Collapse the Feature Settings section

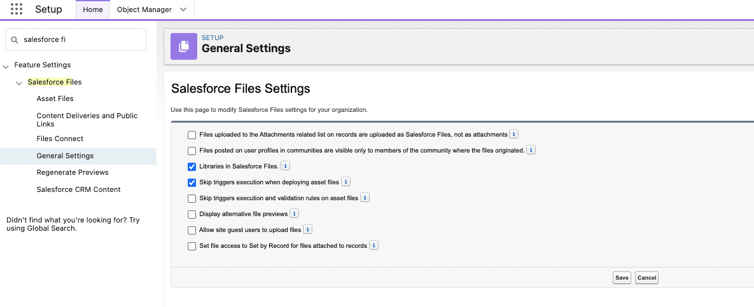[6, 65]
